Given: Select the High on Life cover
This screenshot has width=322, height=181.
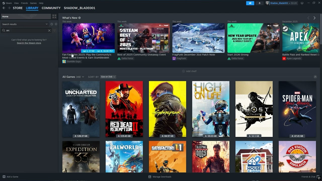Looking at the screenshot, I should (211, 109).
